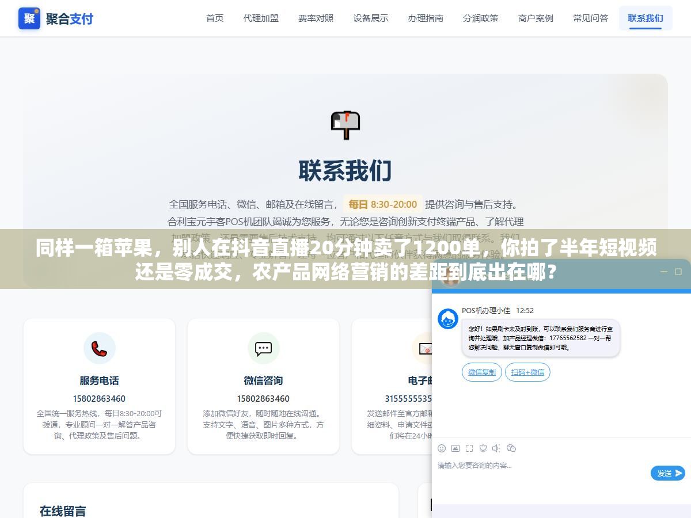Toggle the chat sound speaker icon
This screenshot has width=691, height=518.
[x=496, y=448]
